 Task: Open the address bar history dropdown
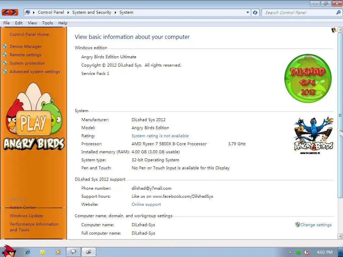click(248, 12)
